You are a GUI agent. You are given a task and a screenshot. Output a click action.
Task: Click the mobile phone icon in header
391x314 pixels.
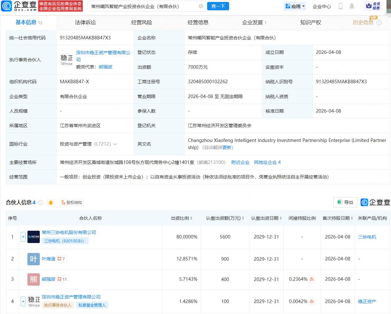pyautogui.click(x=341, y=6)
